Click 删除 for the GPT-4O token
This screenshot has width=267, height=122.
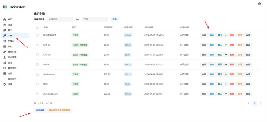[232, 55]
